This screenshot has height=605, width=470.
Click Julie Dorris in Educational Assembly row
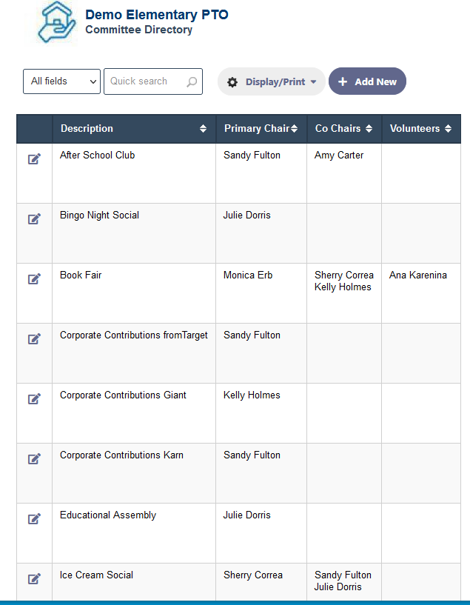(246, 515)
